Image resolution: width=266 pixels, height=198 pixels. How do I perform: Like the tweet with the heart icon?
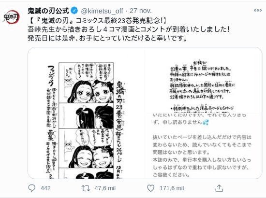[x=150, y=188]
